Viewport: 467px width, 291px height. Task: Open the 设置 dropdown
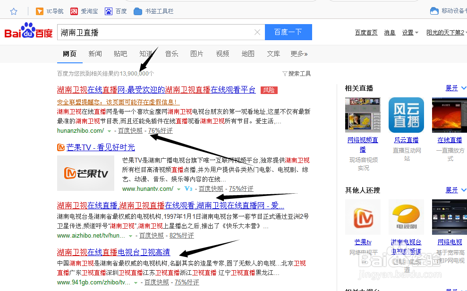click(x=410, y=33)
